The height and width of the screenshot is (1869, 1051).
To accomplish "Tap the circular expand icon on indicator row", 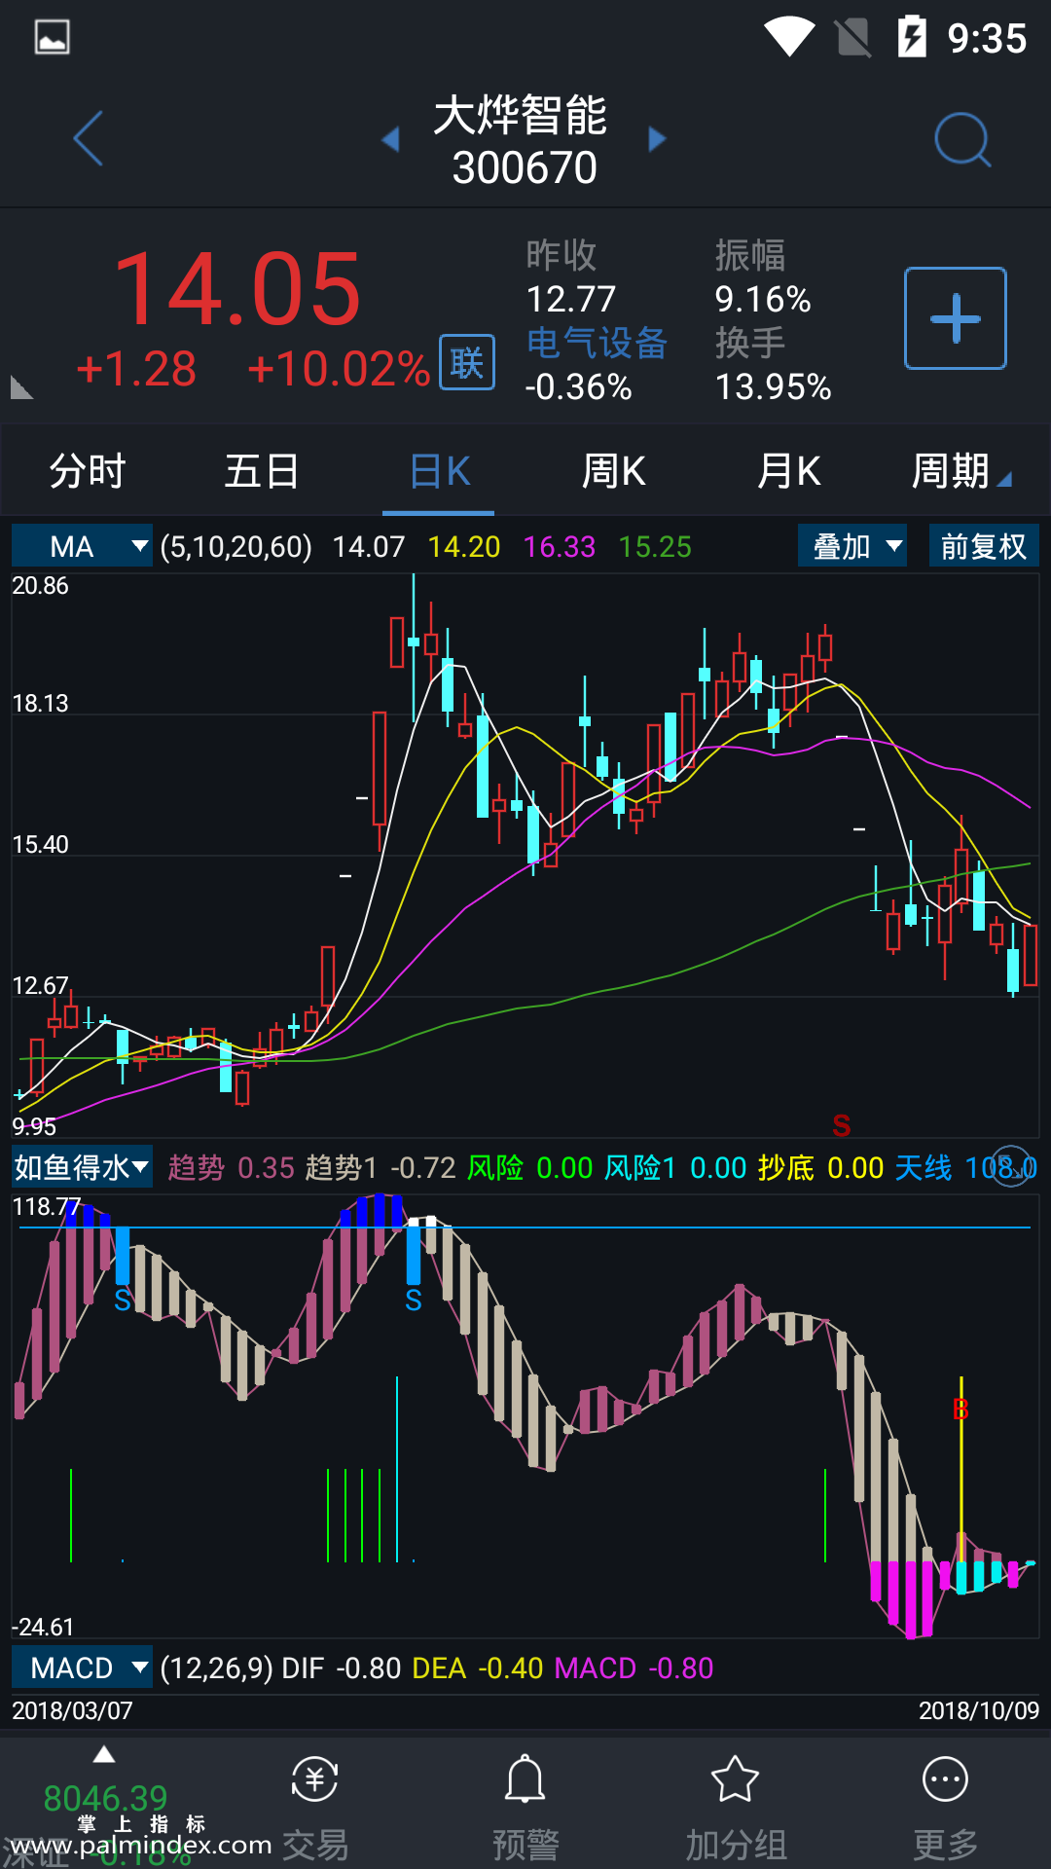I will point(1012,1166).
